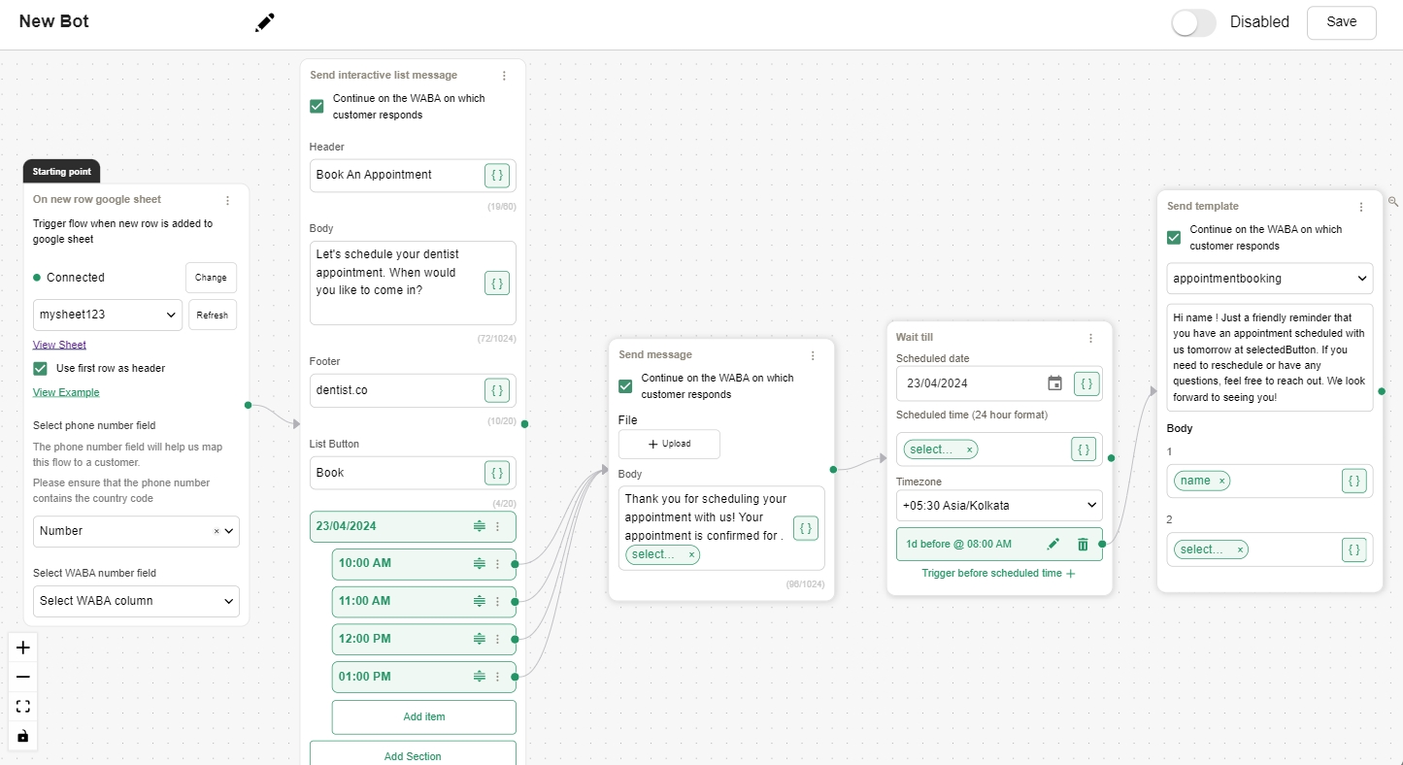Insert variable in Header field via braces icon
This screenshot has width=1403, height=765.
(x=496, y=176)
